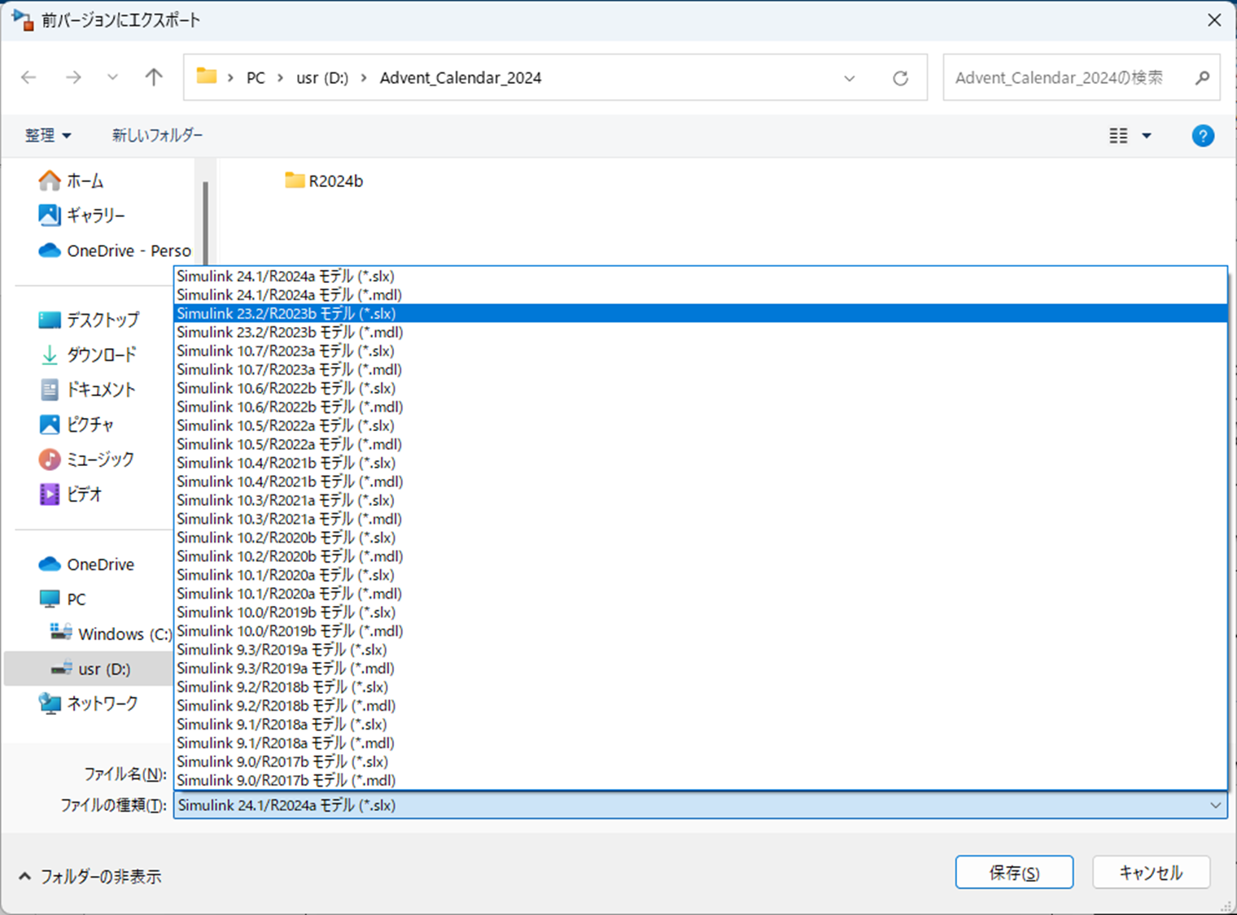Click the search magnifier icon
Screen dimensions: 1237x915
pos(1203,78)
